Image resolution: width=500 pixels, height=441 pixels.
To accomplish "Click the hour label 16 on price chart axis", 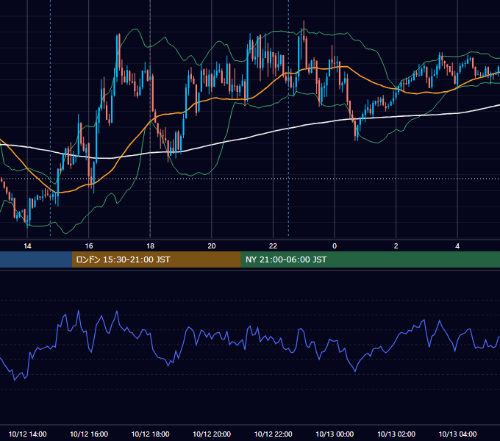I will (x=89, y=246).
